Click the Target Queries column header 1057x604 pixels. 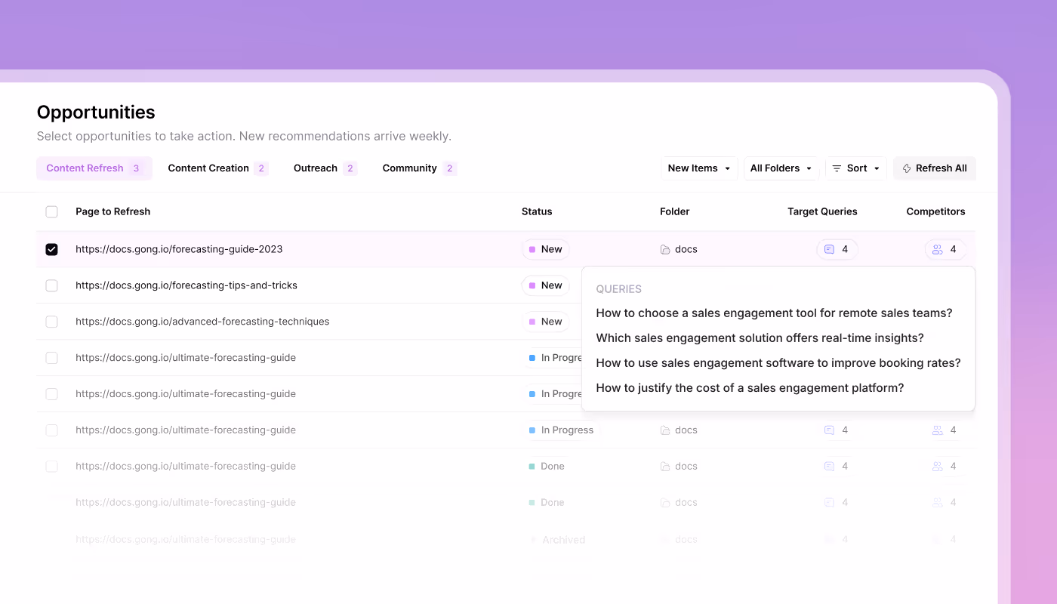click(822, 211)
